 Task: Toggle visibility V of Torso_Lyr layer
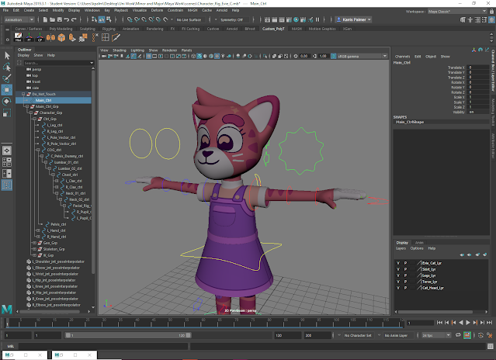coord(398,282)
